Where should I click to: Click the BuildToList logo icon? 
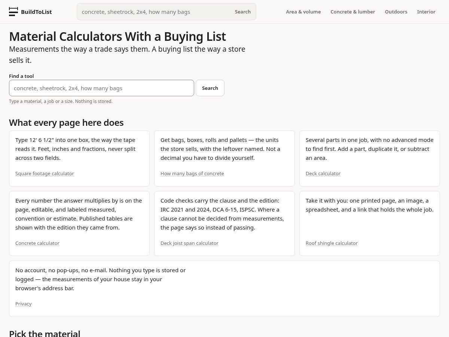[x=13, y=12]
